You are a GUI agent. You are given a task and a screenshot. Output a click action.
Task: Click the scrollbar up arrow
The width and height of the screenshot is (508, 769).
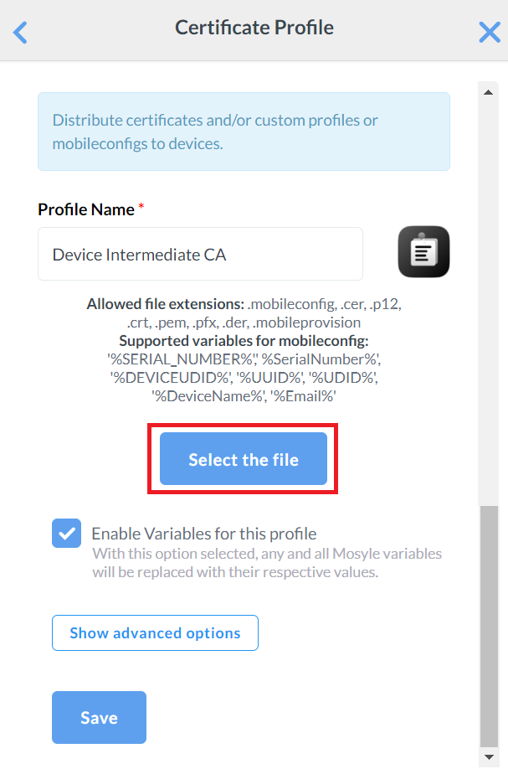click(489, 91)
